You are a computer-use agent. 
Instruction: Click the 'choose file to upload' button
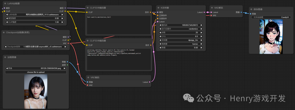click(36, 72)
